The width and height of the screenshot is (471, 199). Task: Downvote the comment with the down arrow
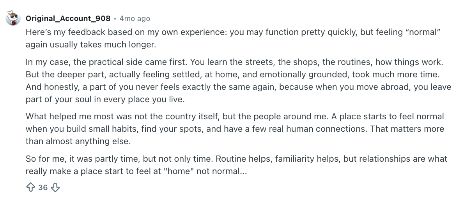(x=55, y=188)
